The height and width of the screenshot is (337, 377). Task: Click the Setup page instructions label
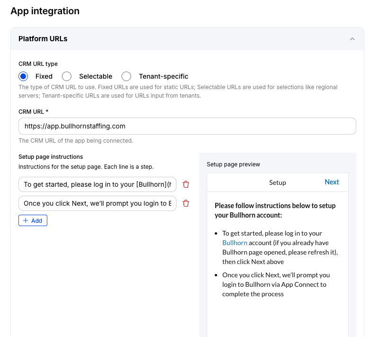coord(51,156)
